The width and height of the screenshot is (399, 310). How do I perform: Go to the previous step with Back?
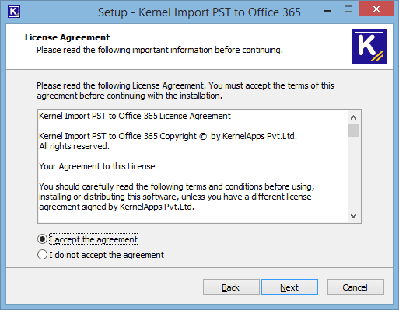231,287
